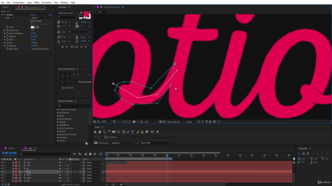Select the Rectangle shape tool
The width and height of the screenshot is (332, 186).
click(x=124, y=132)
